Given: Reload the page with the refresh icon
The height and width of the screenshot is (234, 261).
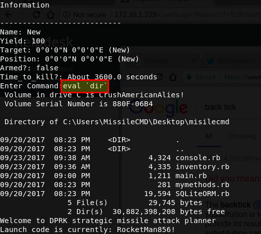Looking at the screenshot, I should pyautogui.click(x=36, y=14).
